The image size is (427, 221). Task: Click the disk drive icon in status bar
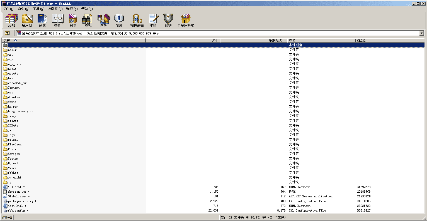coord(4,217)
